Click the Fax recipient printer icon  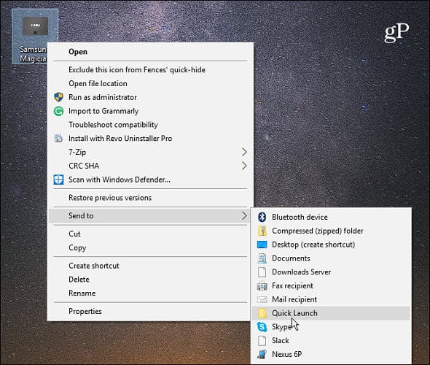(262, 286)
